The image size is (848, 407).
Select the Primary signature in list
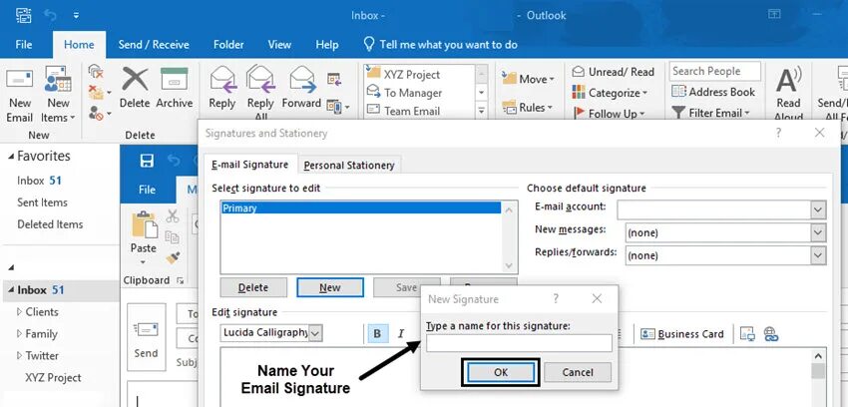[x=361, y=208]
